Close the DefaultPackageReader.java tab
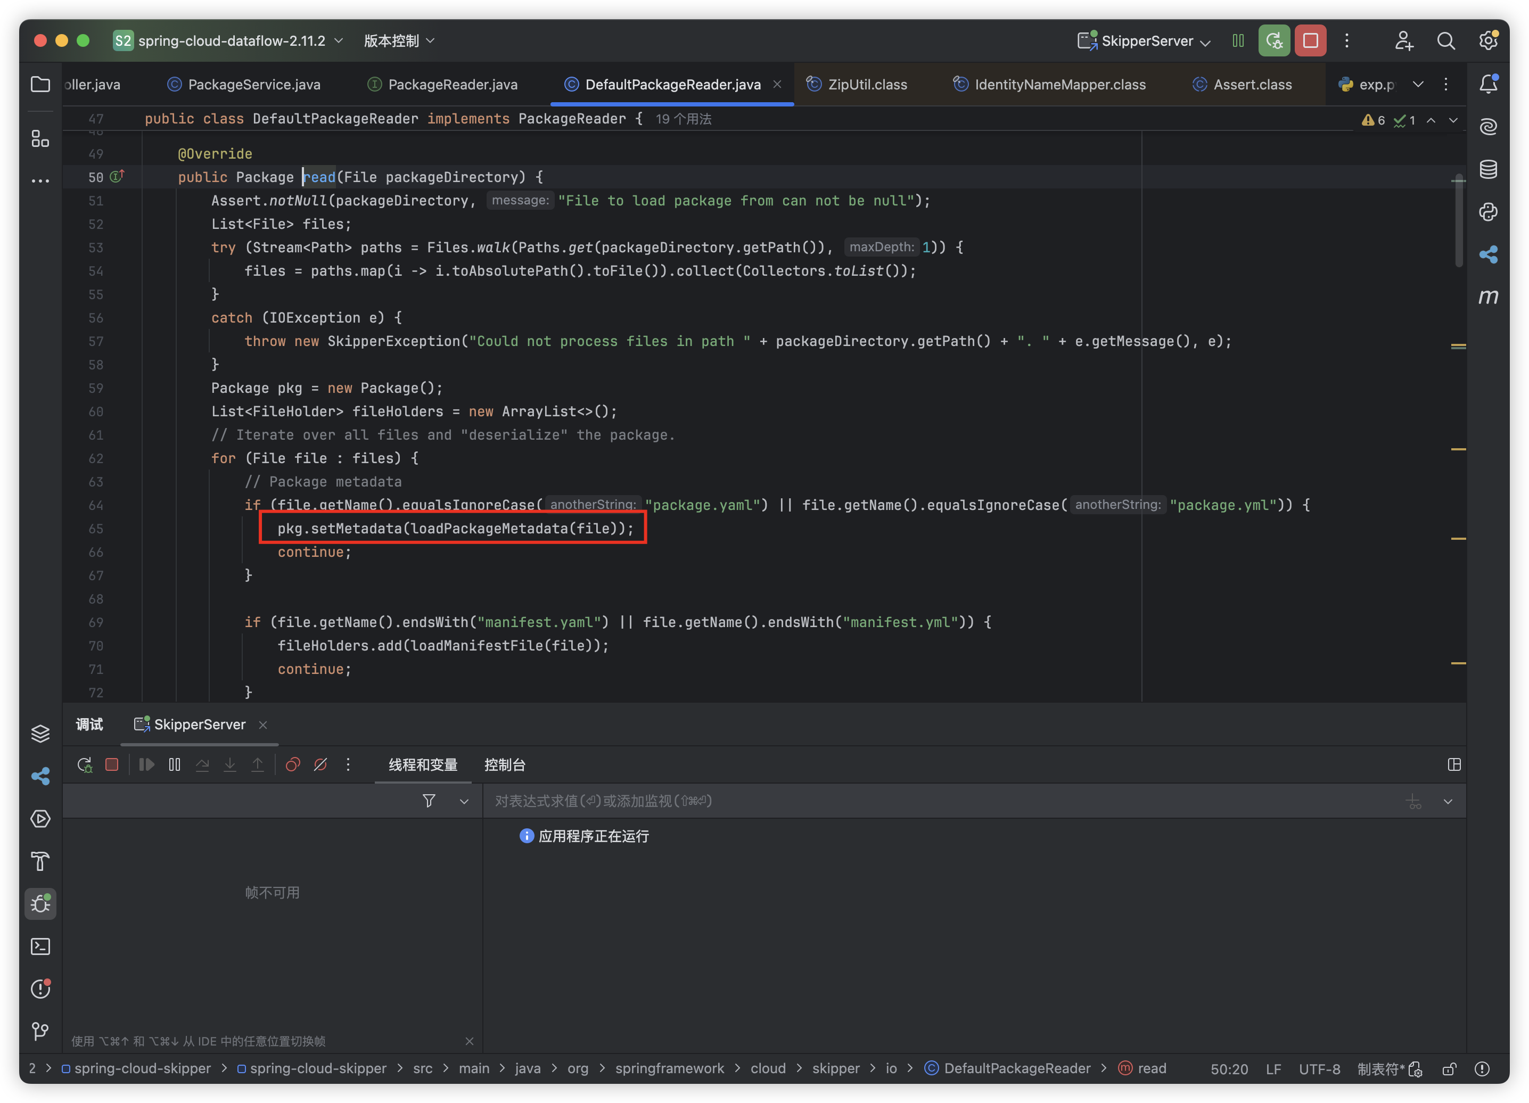Viewport: 1529px width, 1103px height. coord(777,84)
